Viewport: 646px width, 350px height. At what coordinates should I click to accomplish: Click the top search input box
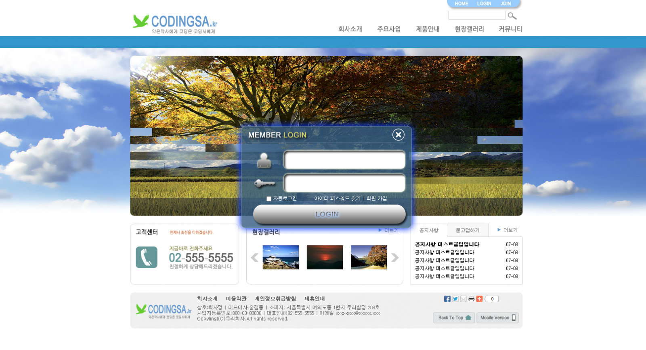click(x=477, y=15)
